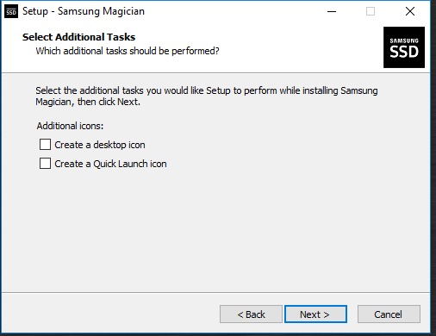
Task: Go back with the < Back button
Action: pos(251,314)
